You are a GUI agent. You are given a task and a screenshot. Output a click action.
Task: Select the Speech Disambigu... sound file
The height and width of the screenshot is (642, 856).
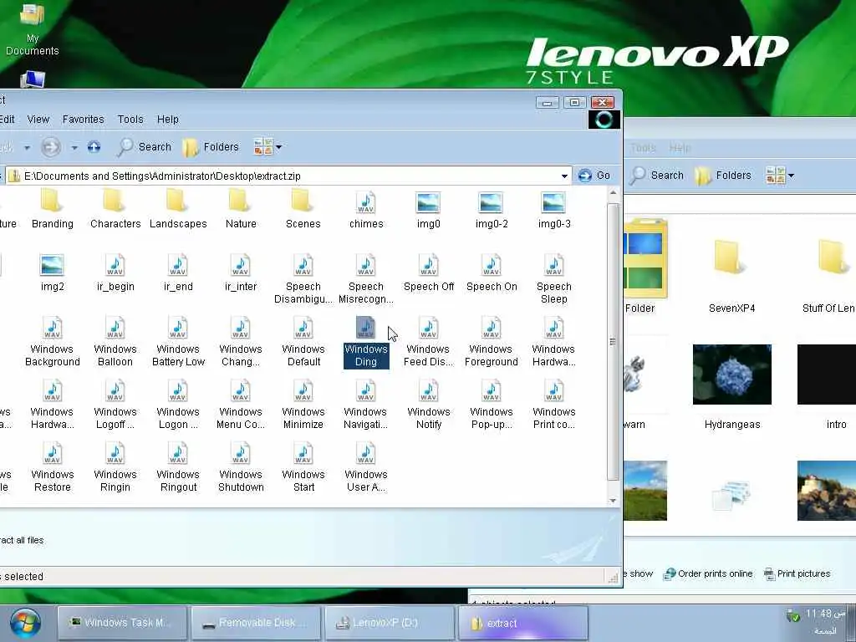click(x=303, y=278)
